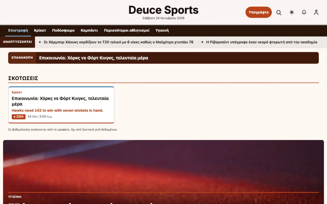The width and height of the screenshot is (327, 204).
Task: Open the search icon in header
Action: click(x=279, y=13)
